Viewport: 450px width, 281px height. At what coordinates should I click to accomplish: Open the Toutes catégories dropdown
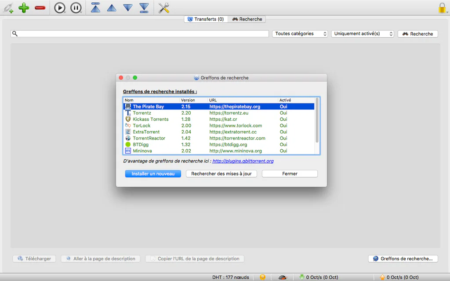click(300, 34)
